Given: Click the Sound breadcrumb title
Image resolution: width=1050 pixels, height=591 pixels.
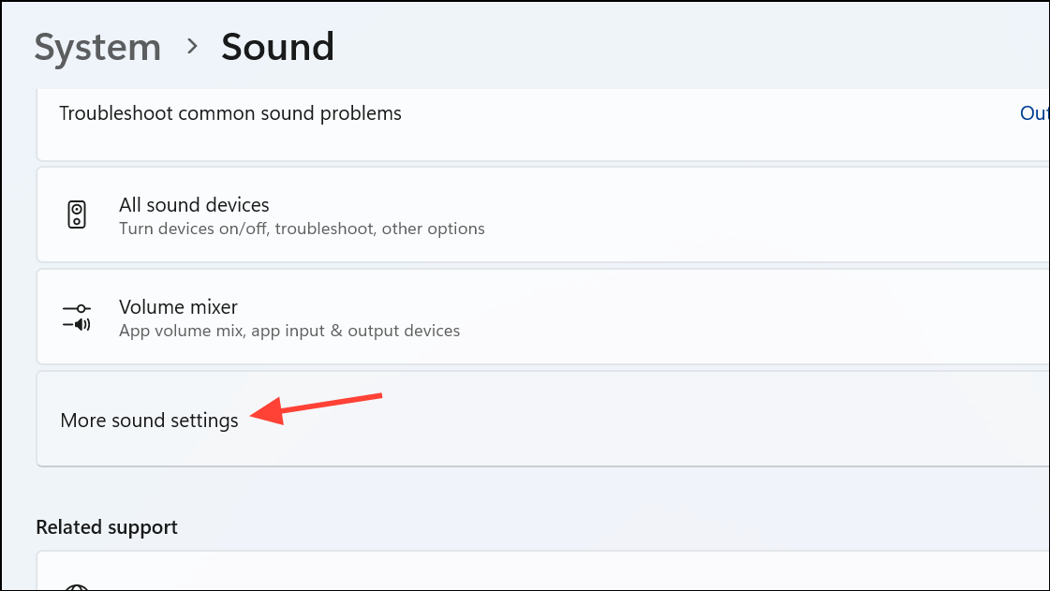Looking at the screenshot, I should tap(277, 46).
